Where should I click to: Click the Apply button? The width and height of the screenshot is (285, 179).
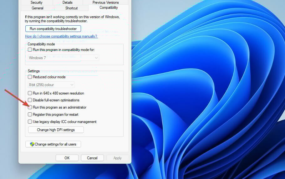(118, 158)
